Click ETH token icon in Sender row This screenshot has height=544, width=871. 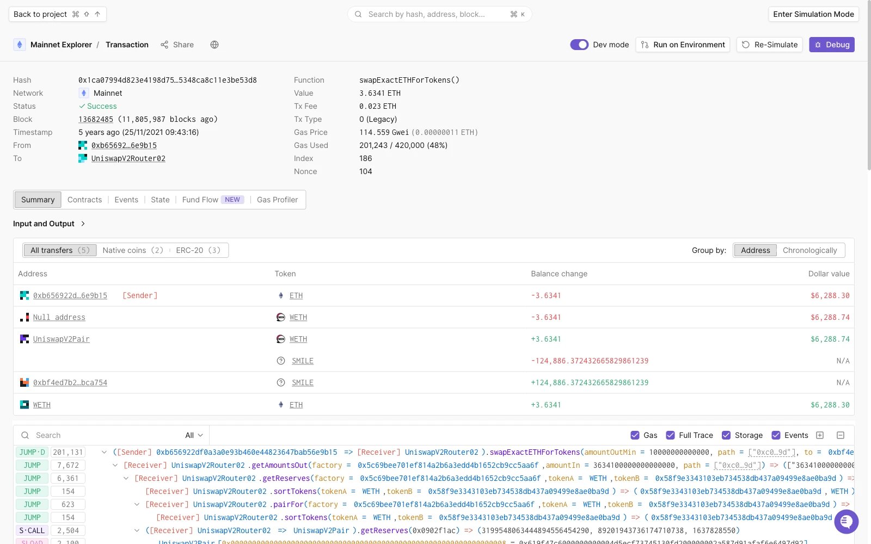pyautogui.click(x=281, y=295)
